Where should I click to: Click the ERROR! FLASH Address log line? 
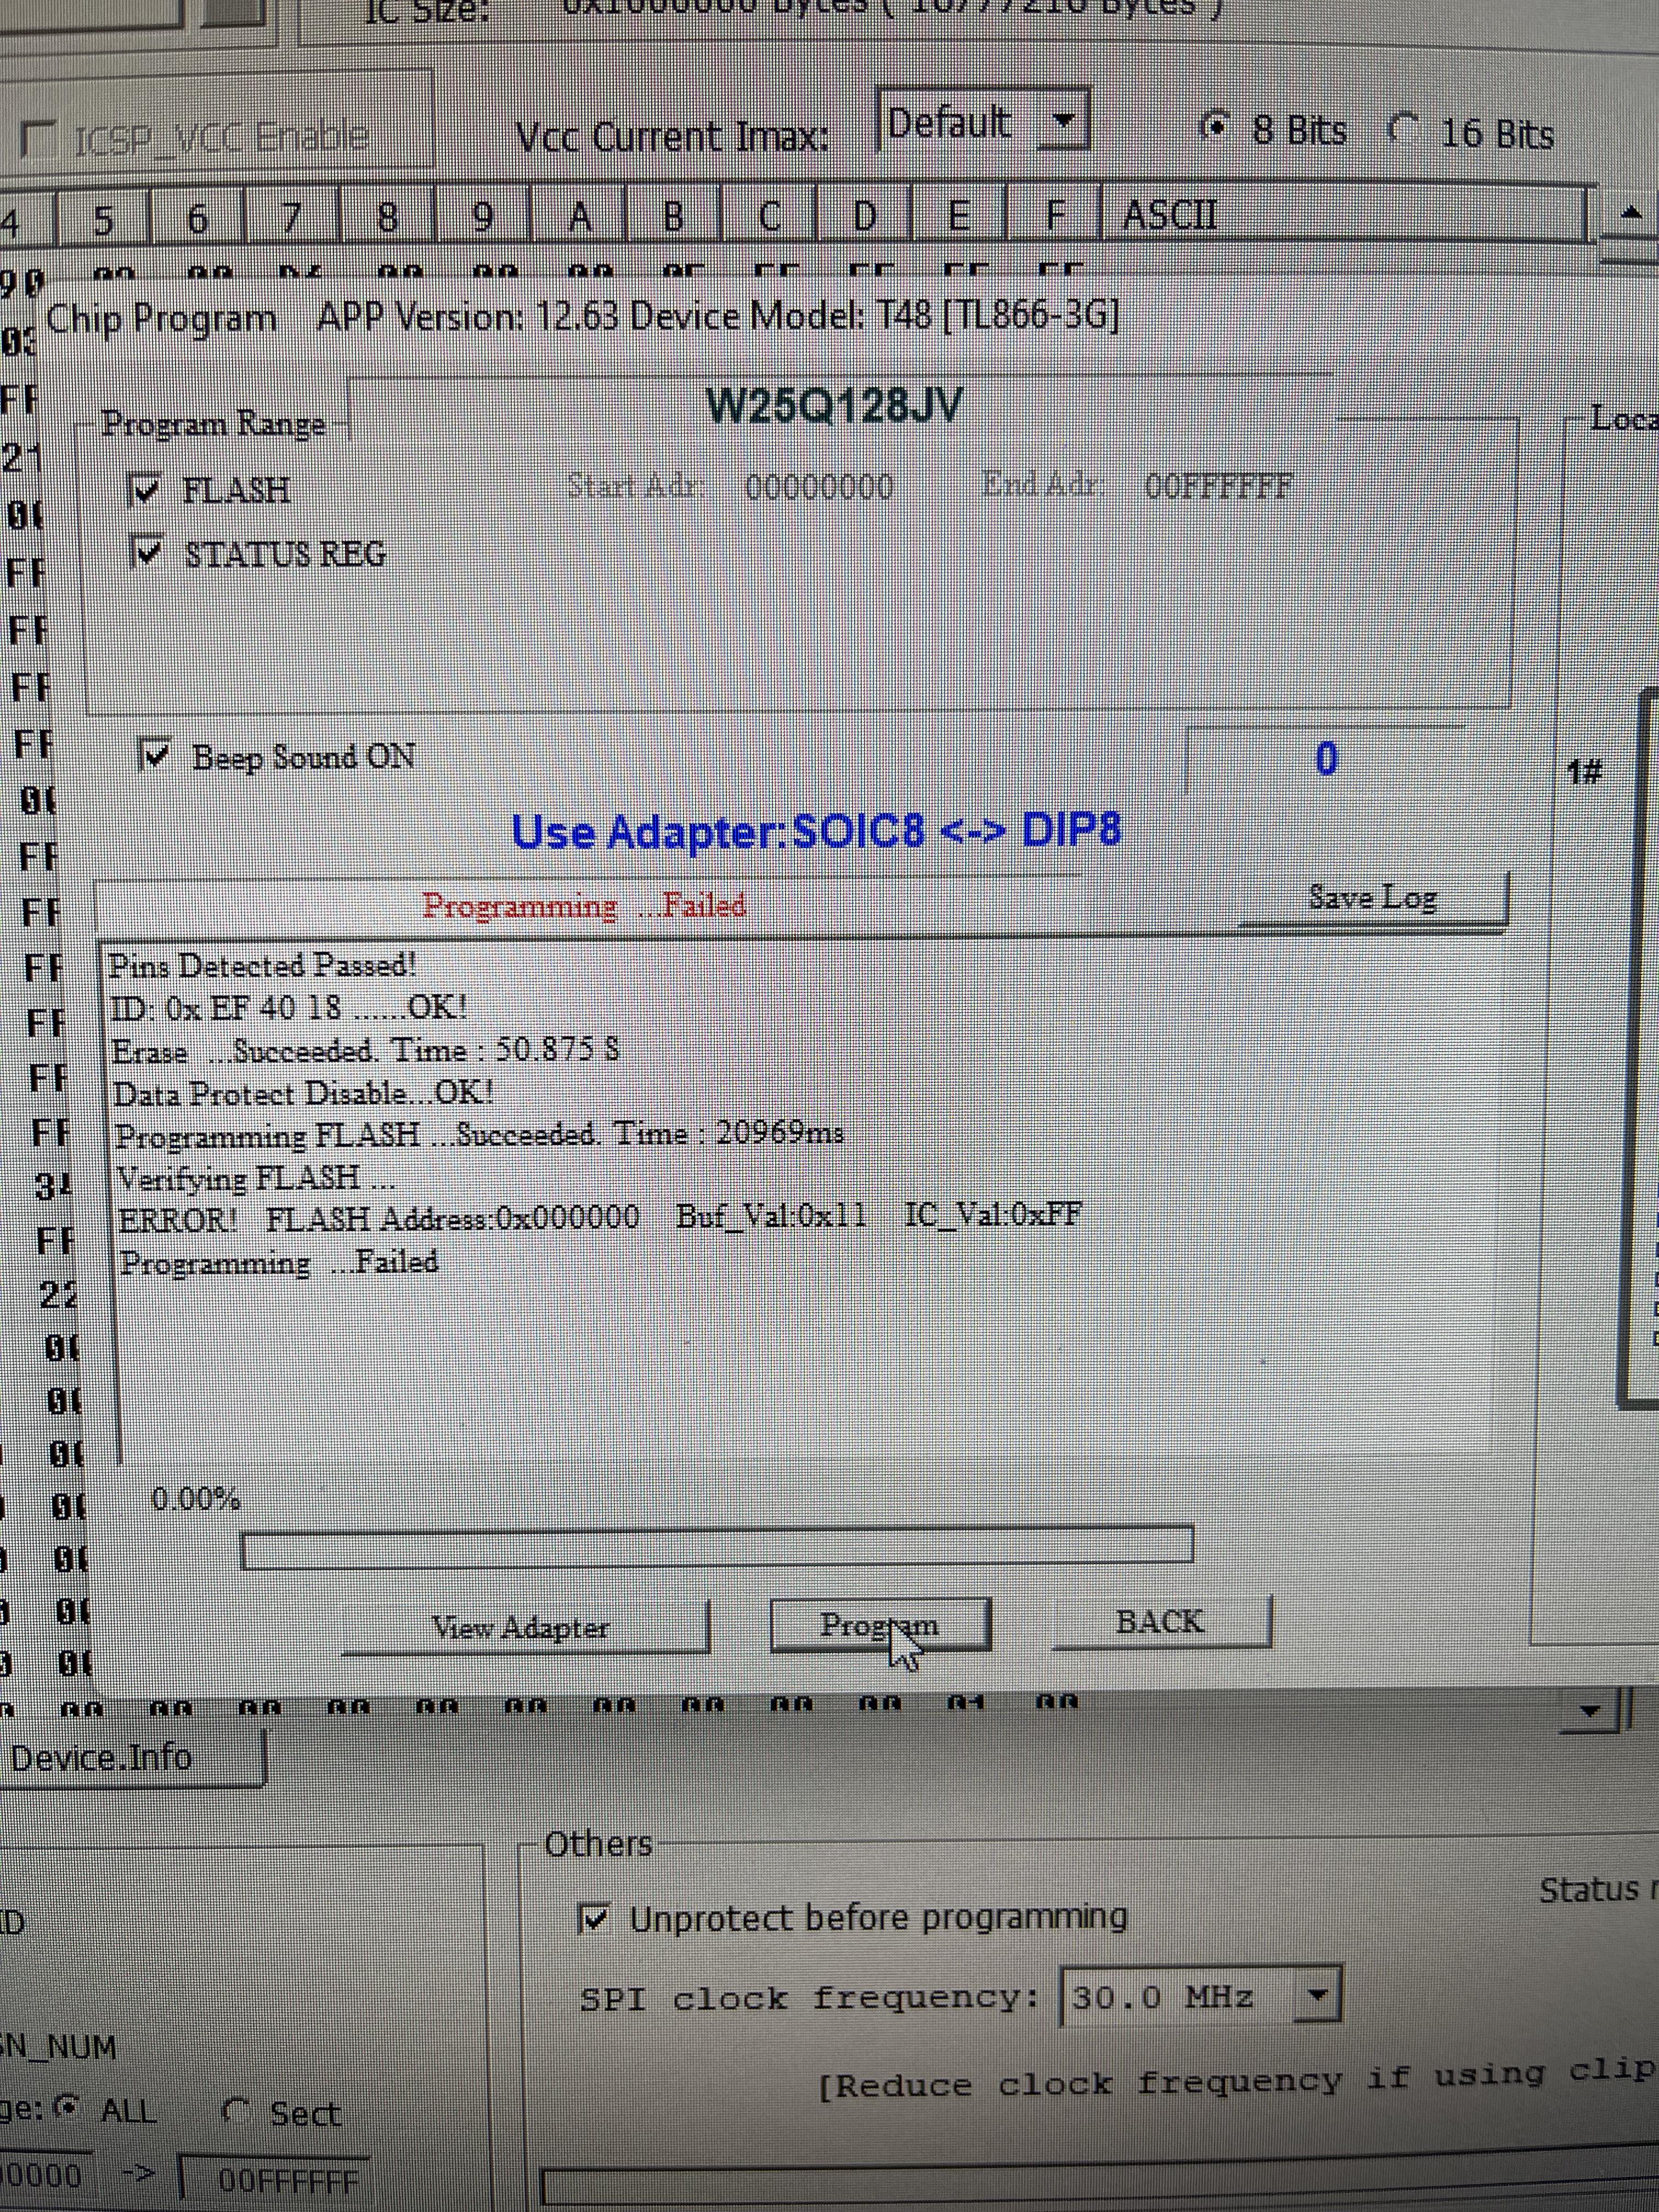(600, 1218)
